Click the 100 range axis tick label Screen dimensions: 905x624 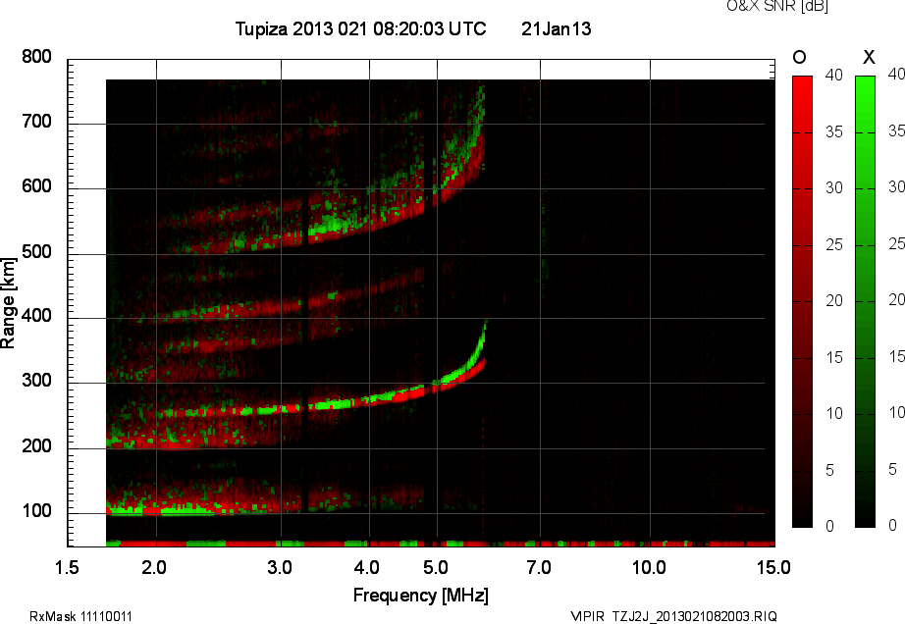pyautogui.click(x=36, y=511)
